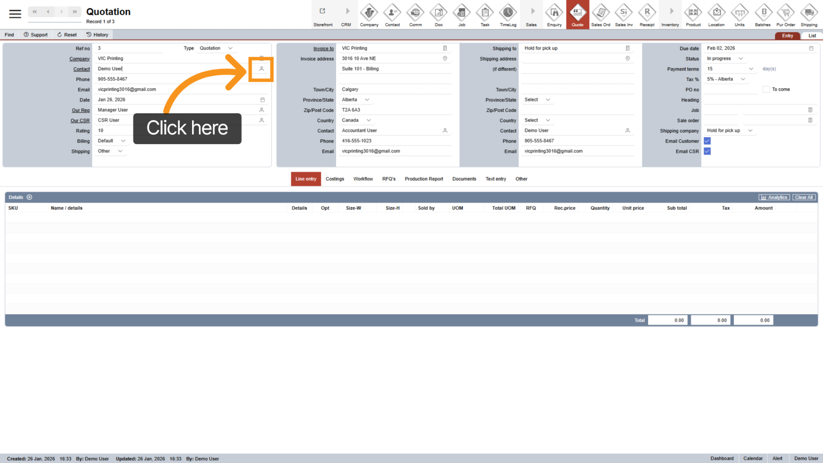Click the contact person icon beside Demo User
The image size is (823, 463).
point(262,69)
